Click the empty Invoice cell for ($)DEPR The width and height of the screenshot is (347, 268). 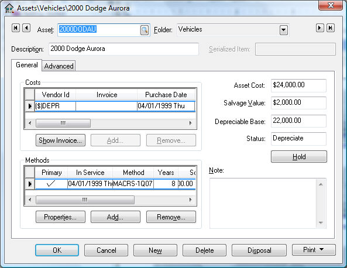pyautogui.click(x=106, y=106)
